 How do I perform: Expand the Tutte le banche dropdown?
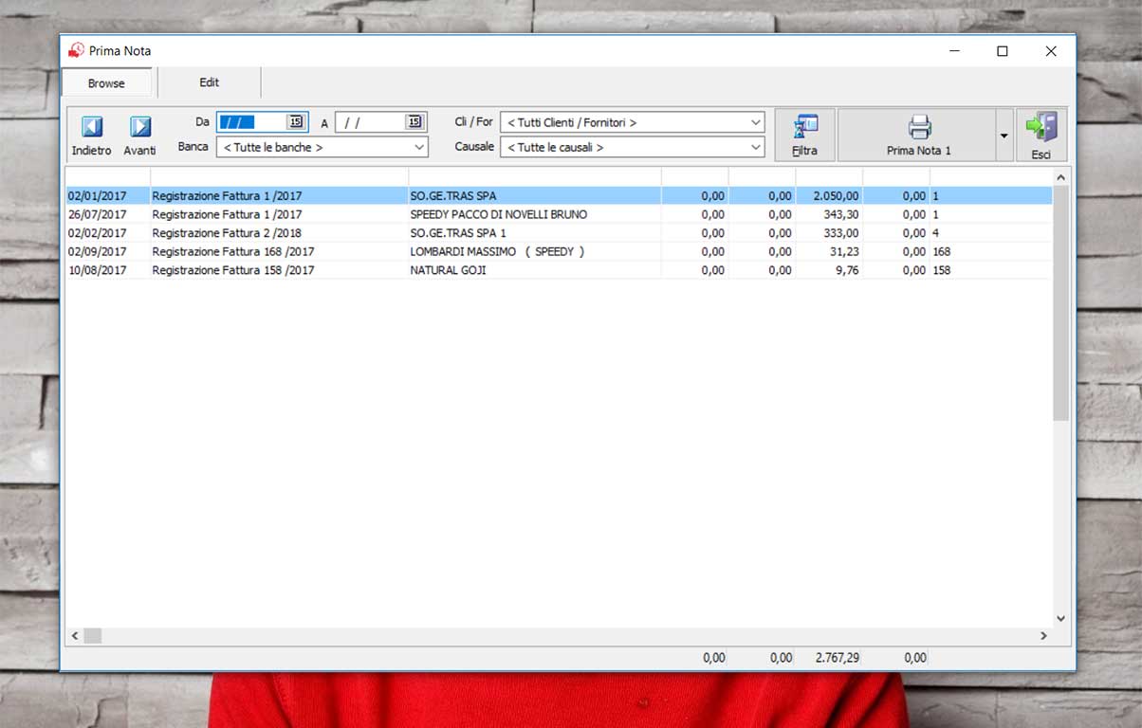pos(419,148)
